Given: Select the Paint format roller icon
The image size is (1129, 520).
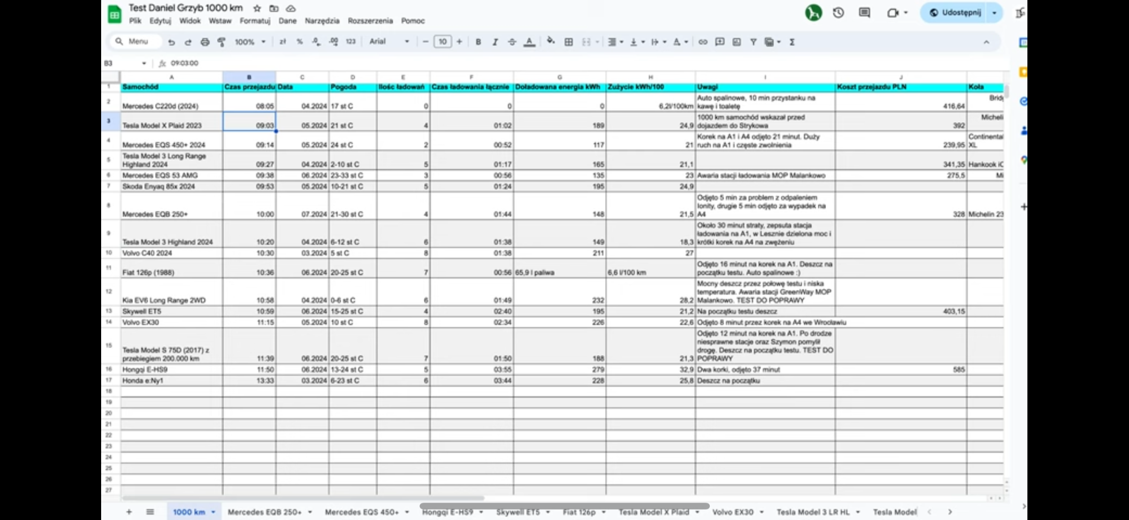Looking at the screenshot, I should tap(222, 42).
